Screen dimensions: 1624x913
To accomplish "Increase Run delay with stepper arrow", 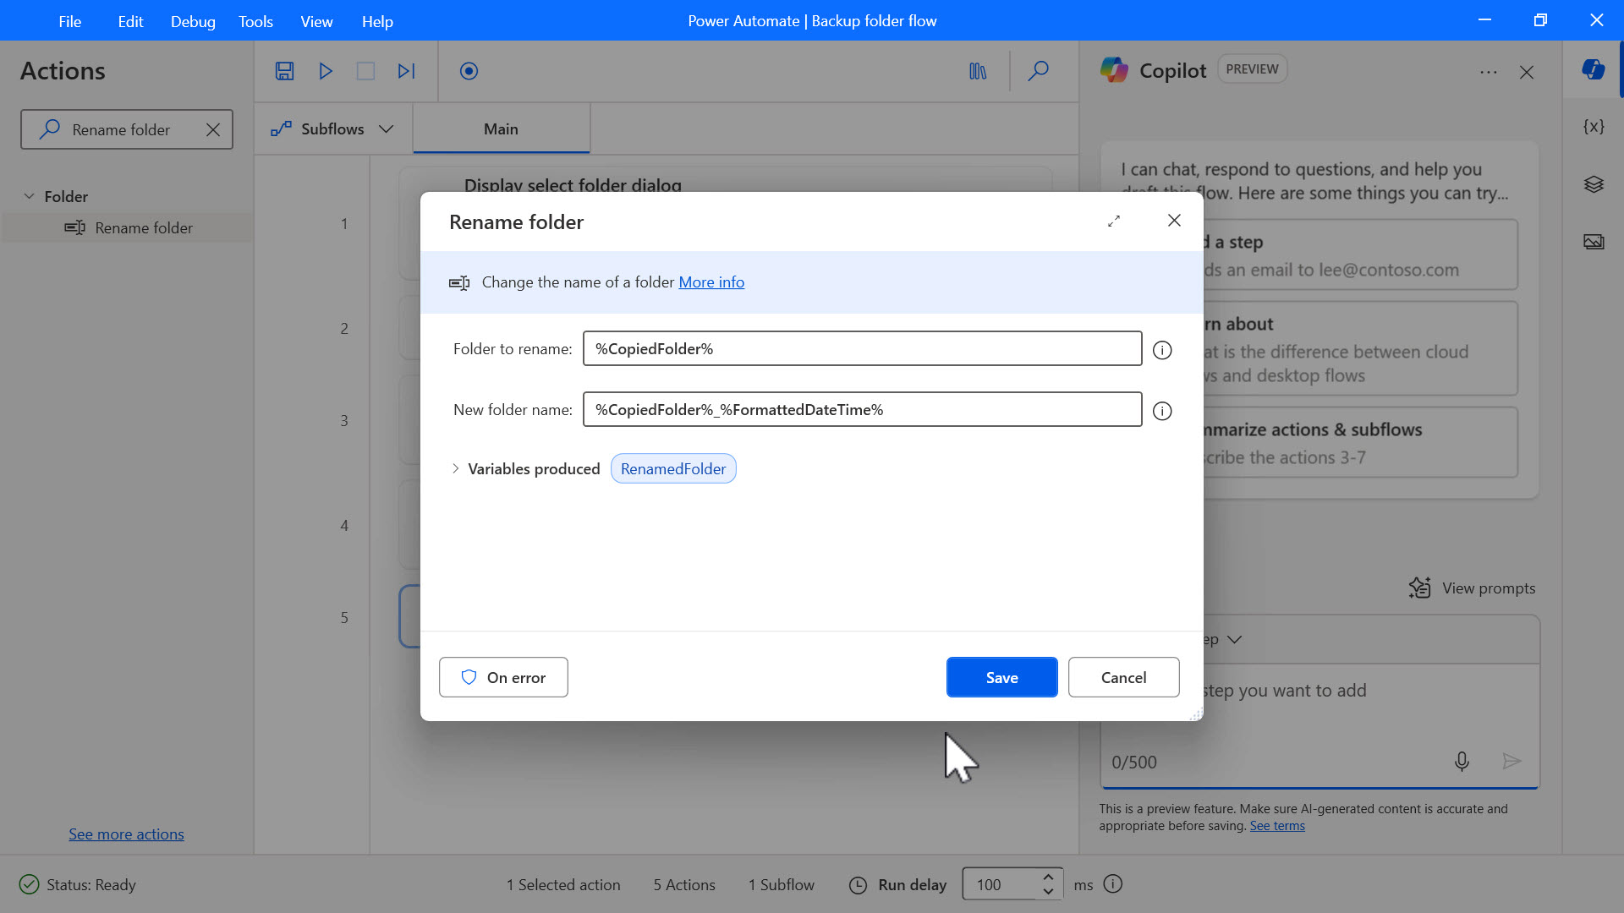I will (x=1047, y=877).
